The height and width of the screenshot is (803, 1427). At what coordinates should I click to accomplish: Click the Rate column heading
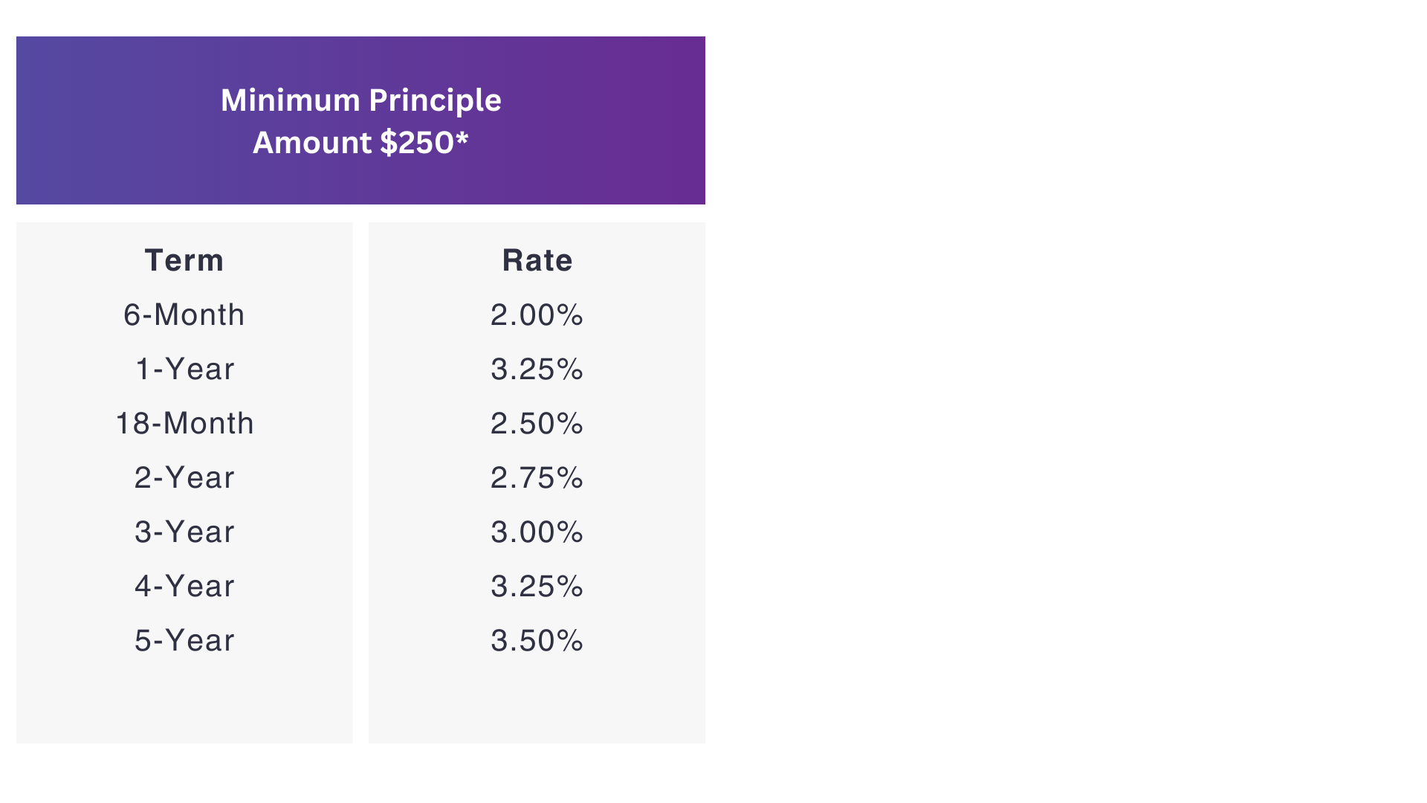click(x=537, y=260)
